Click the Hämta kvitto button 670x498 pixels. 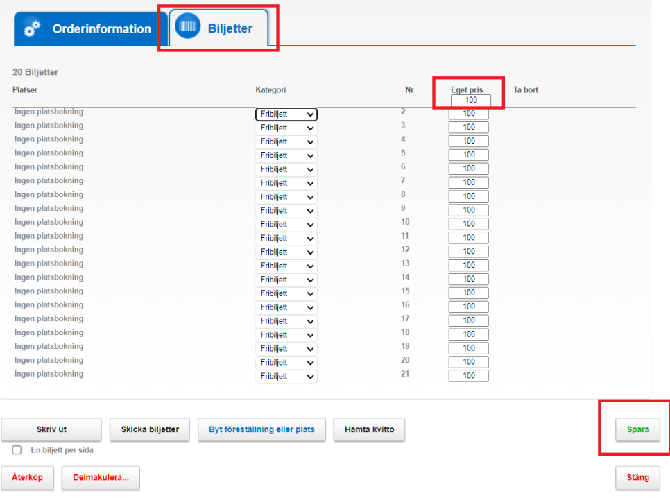coord(369,429)
